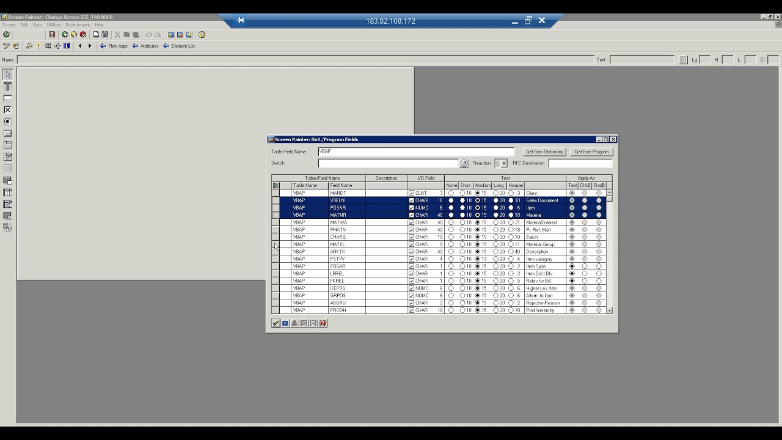Viewport: 782px width, 440px height.
Task: Open the Edit menu
Action: [24, 25]
